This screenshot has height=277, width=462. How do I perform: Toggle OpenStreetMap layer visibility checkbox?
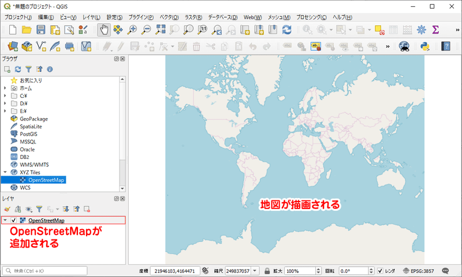13,220
